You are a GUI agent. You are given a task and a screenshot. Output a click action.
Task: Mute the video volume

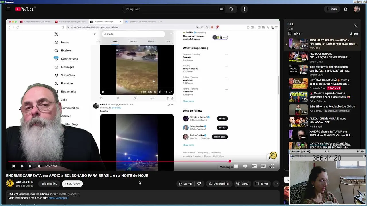pos(40,166)
